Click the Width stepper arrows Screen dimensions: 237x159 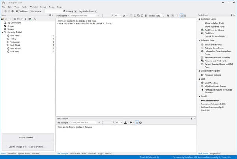coord(164,15)
